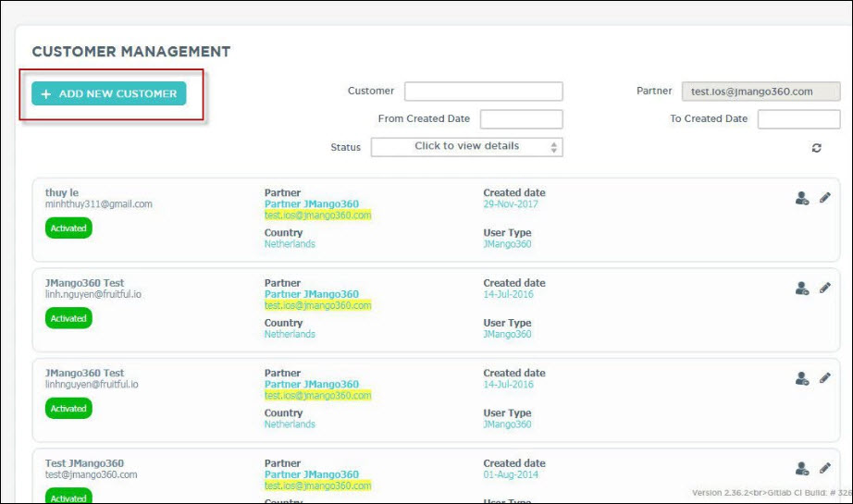Click the user icon for thuy le
Image resolution: width=853 pixels, height=504 pixels.
(801, 198)
